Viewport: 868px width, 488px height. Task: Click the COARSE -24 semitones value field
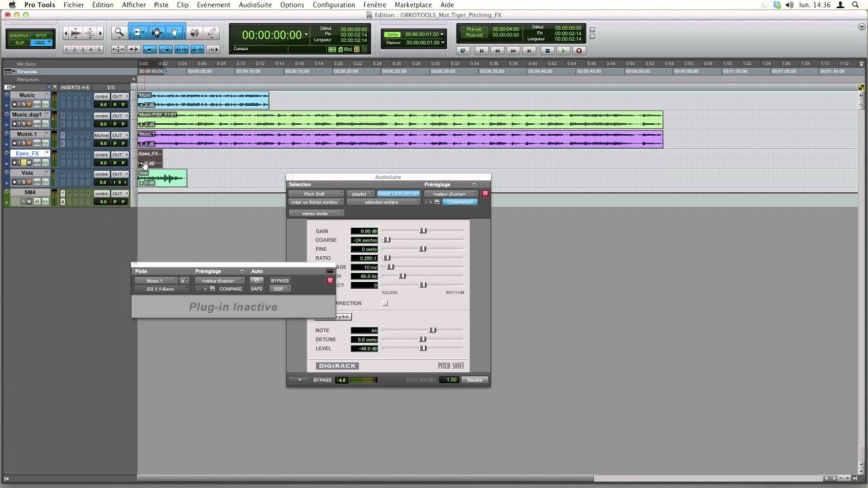(364, 240)
